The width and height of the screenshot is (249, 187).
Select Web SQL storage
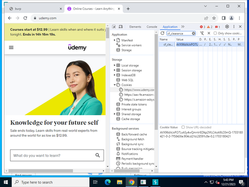[127, 80]
